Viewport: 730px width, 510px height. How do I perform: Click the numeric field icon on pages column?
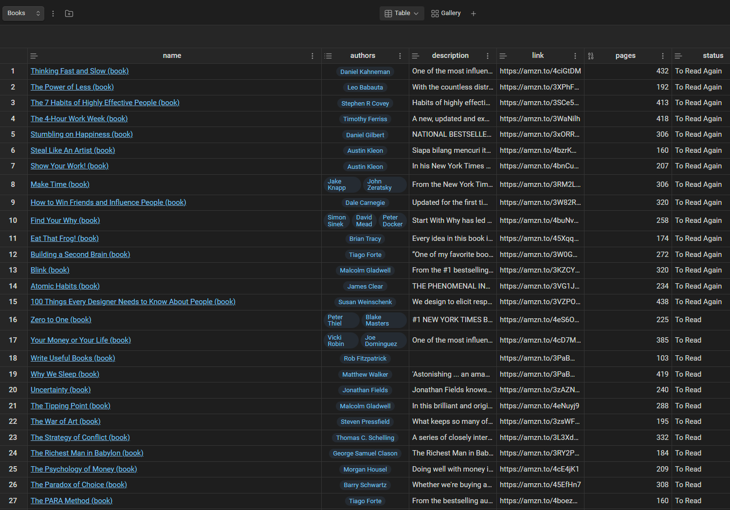590,55
